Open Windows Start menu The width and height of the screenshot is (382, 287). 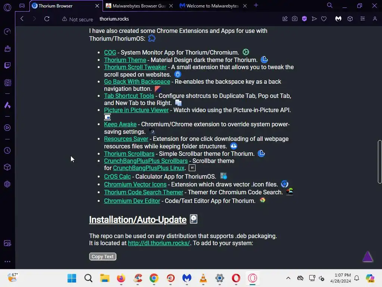point(72,278)
